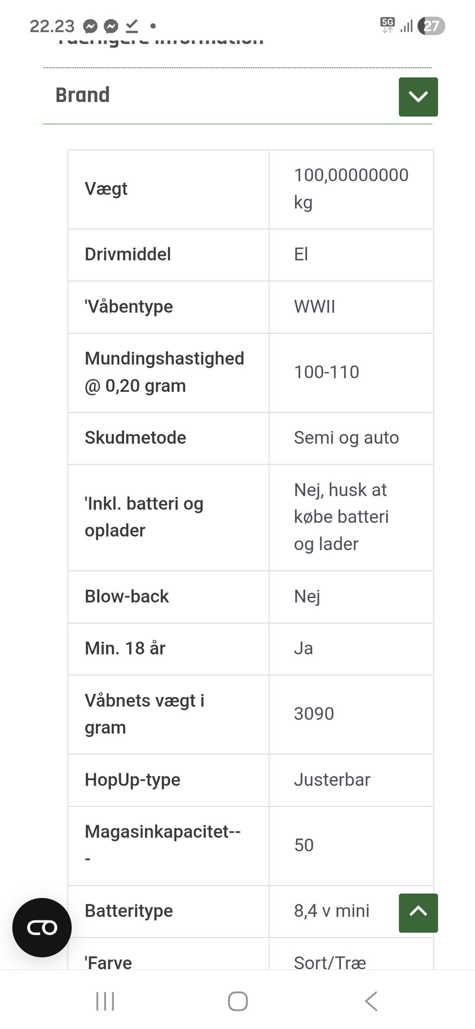Select the 'WWII' weapon type value

(x=315, y=307)
